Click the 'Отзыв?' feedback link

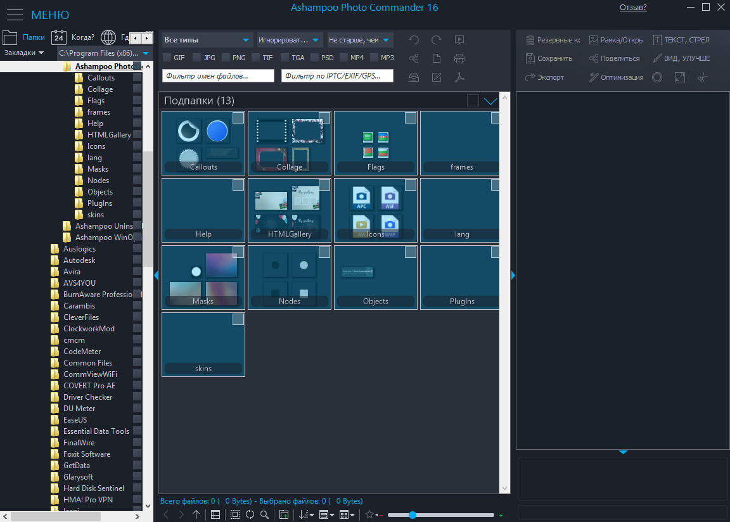pos(632,8)
